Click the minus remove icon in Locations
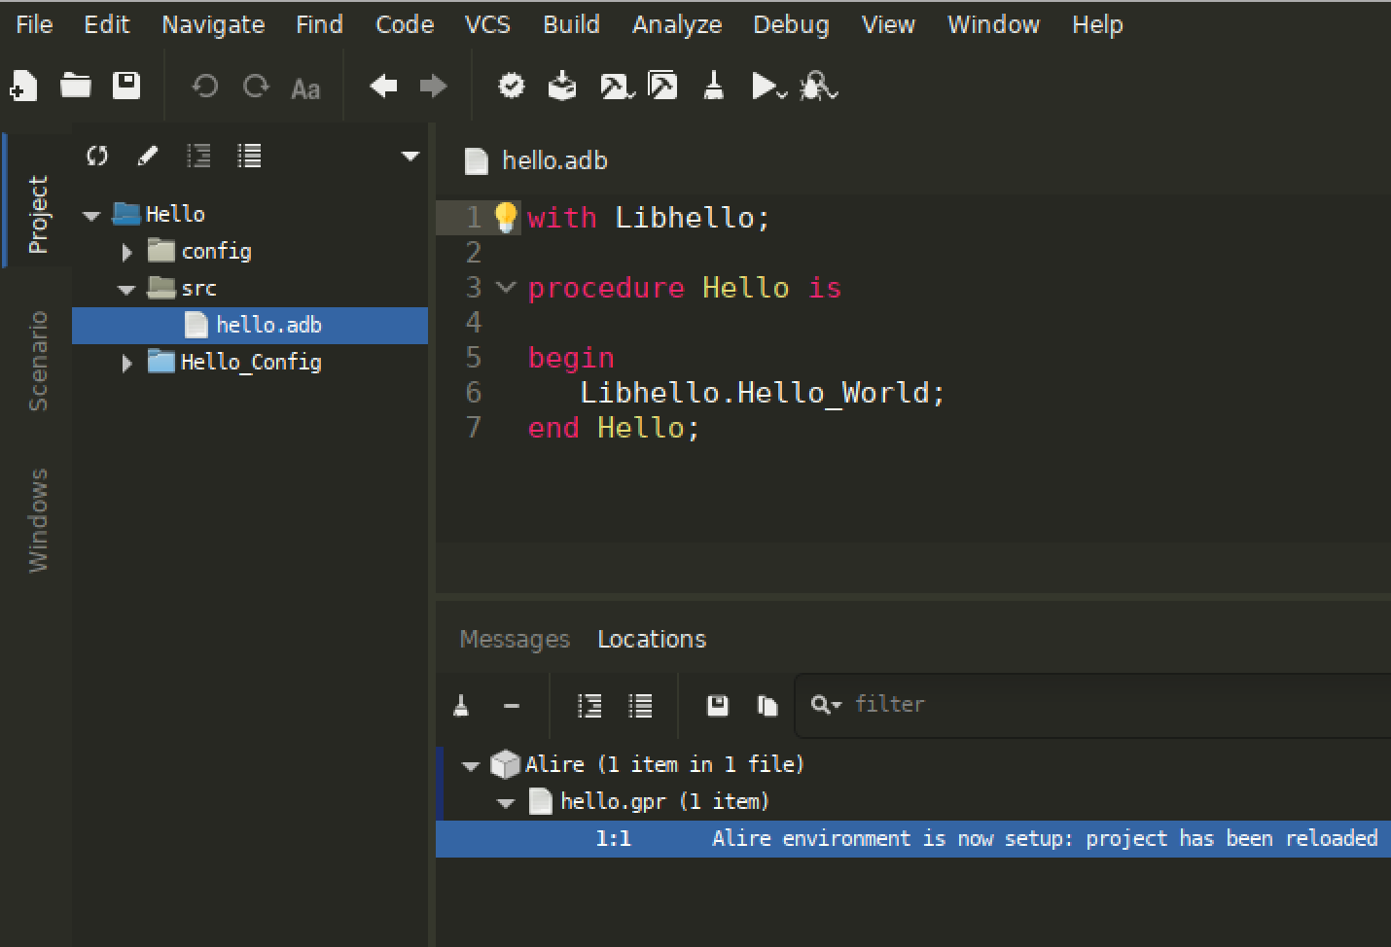 pos(512,706)
